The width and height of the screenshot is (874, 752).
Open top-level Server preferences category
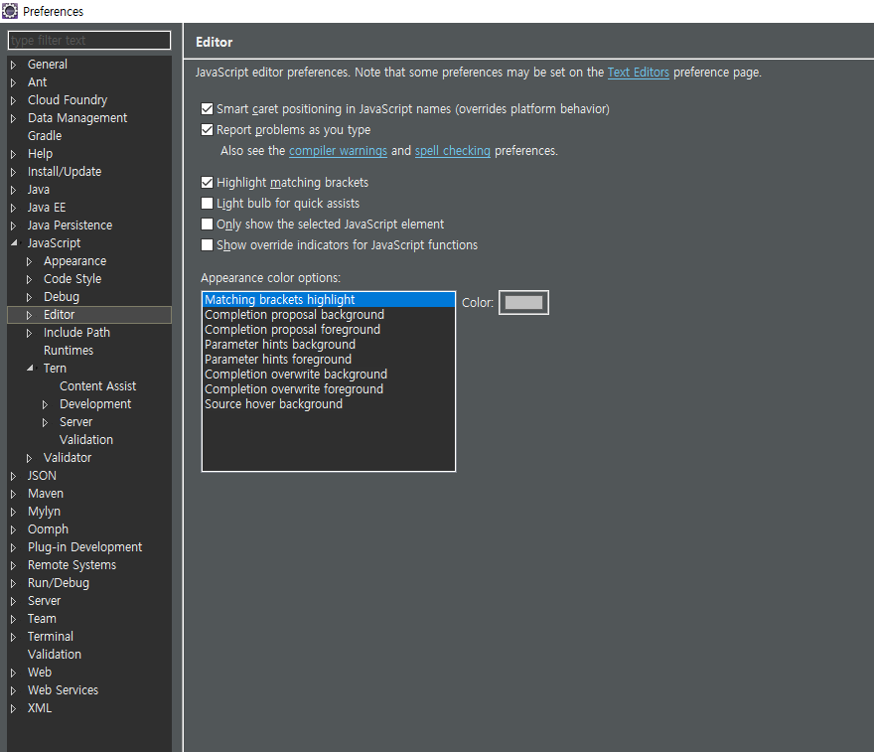click(44, 600)
